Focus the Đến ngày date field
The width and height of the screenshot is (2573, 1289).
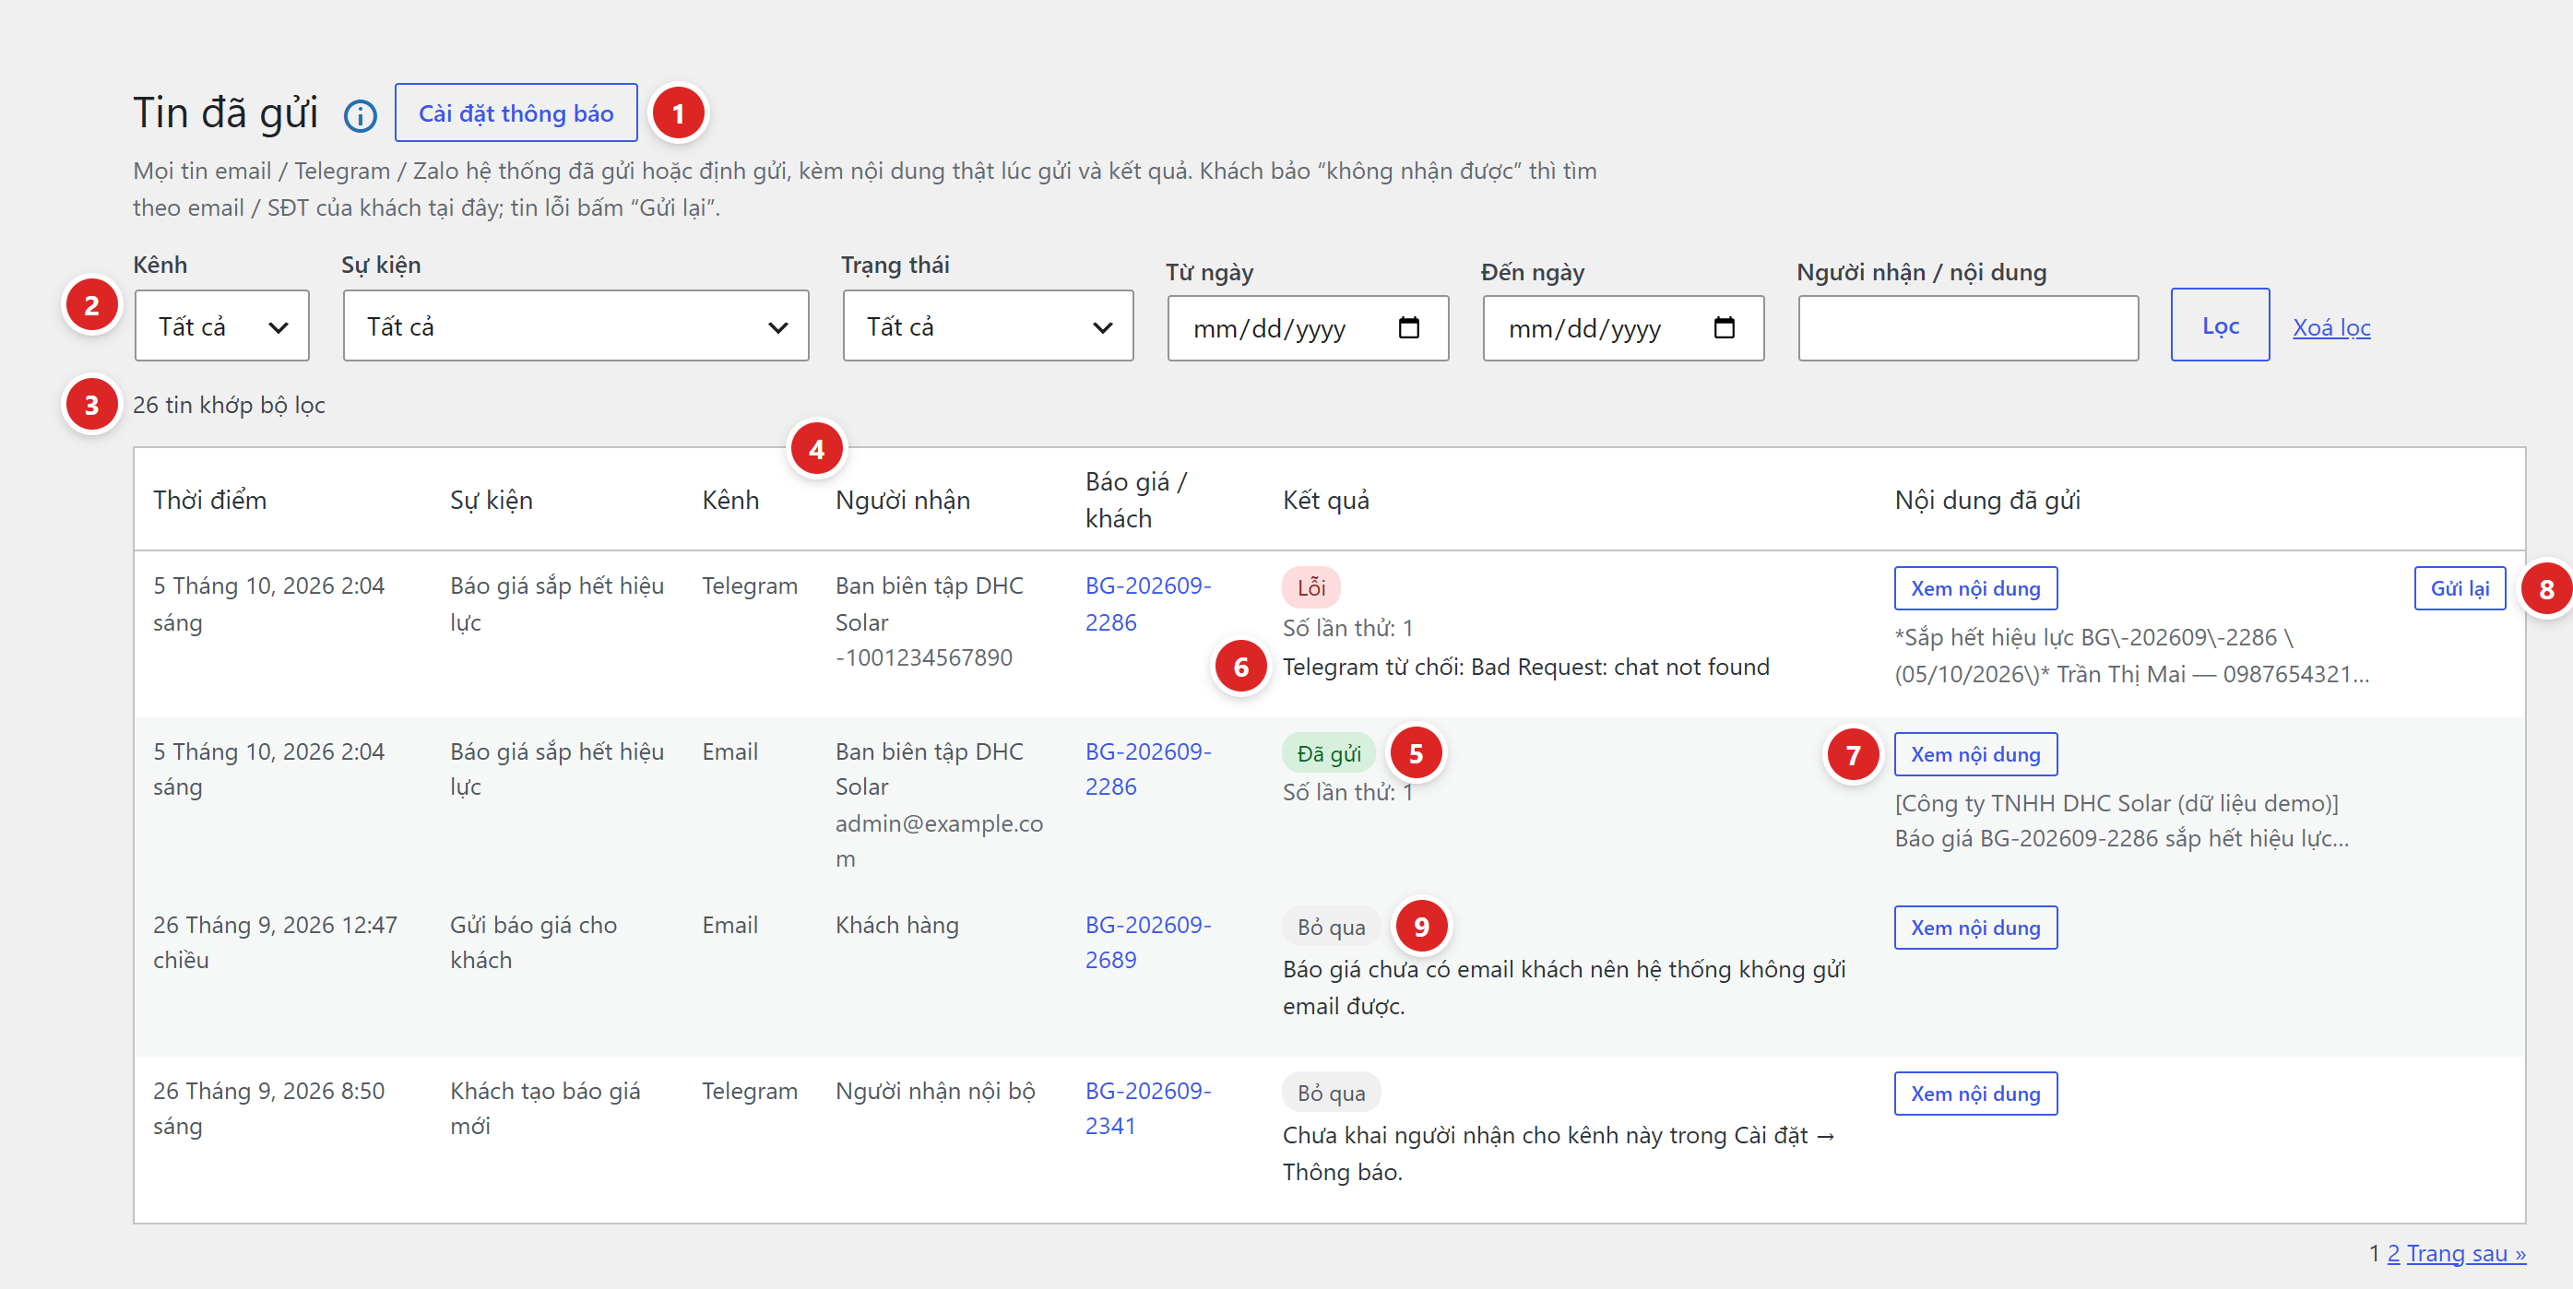coord(1622,327)
